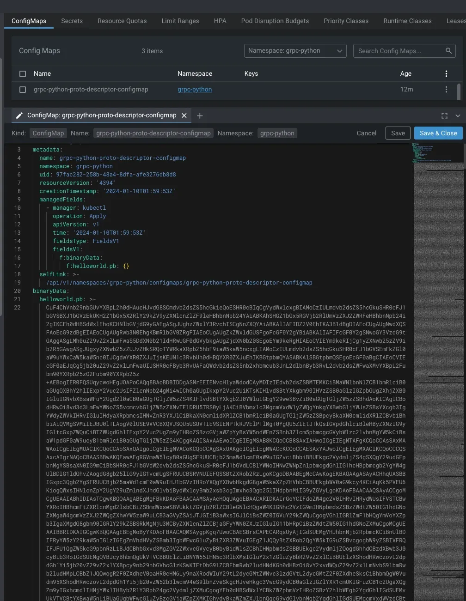Sort the table by Name column
The width and height of the screenshot is (466, 601).
pyautogui.click(x=42, y=73)
